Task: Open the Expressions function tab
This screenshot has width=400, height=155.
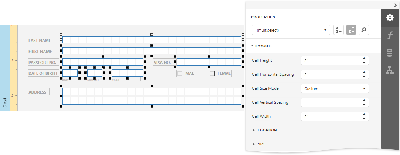Action: pos(390,35)
